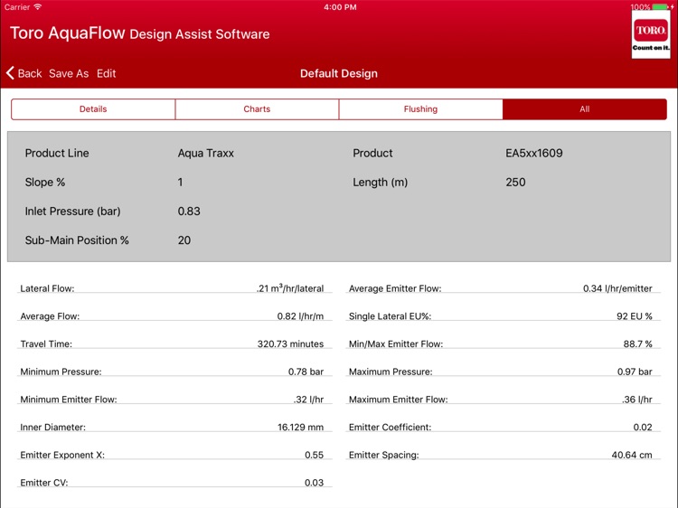The height and width of the screenshot is (508, 678).
Task: Tap the Slope % label
Action: tap(45, 182)
